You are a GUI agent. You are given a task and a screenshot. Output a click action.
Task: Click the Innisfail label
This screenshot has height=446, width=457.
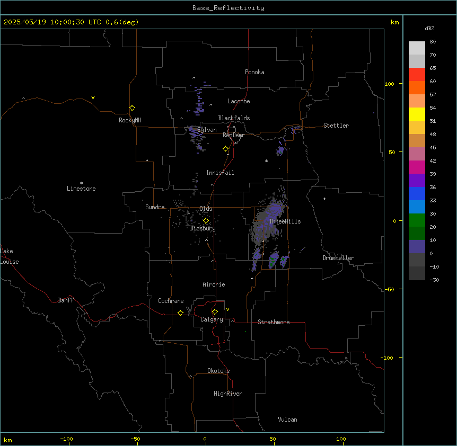coord(220,173)
